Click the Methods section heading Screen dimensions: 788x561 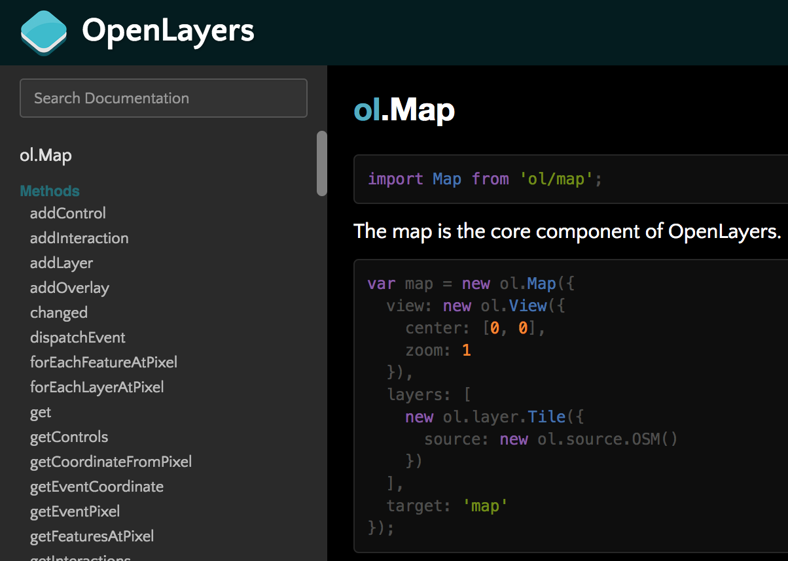coord(50,191)
